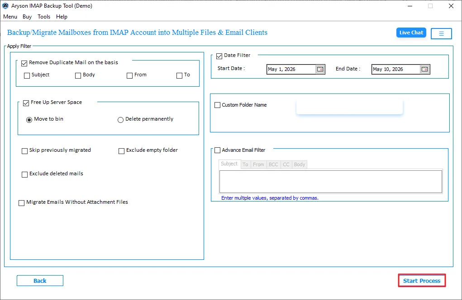Click Start Date field showing May 1, 2026
The height and width of the screenshot is (300, 462).
point(291,69)
